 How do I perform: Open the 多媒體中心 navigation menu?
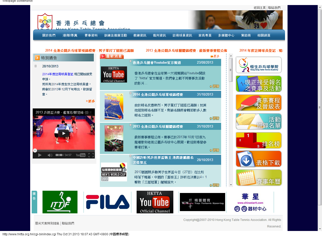pyautogui.click(x=226, y=35)
